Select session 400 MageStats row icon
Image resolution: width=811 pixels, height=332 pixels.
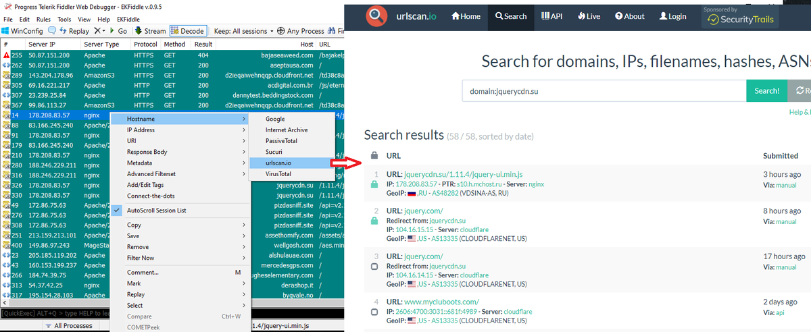coord(6,245)
